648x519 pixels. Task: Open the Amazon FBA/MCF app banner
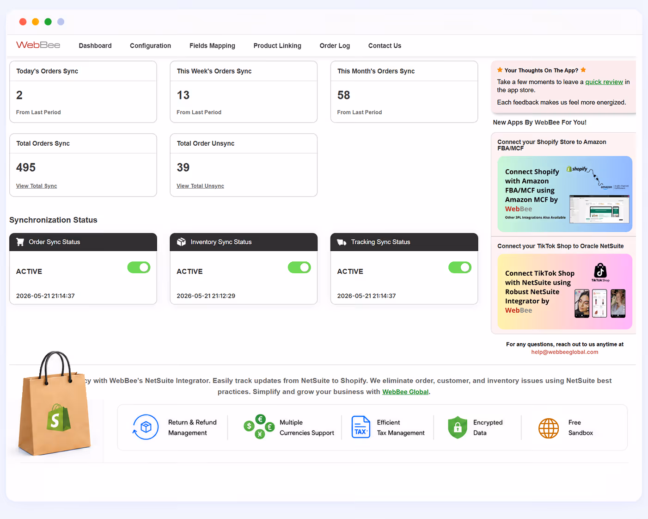point(565,194)
